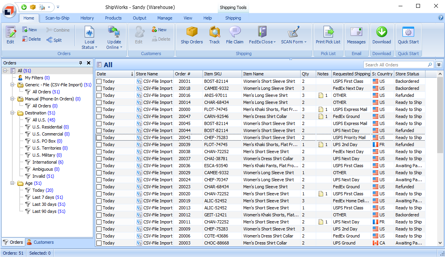The image size is (445, 257).
Task: Click the search magnifier icon
Action: 430,65
